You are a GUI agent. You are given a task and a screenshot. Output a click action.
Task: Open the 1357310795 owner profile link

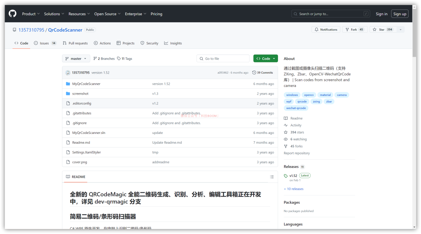[31, 30]
